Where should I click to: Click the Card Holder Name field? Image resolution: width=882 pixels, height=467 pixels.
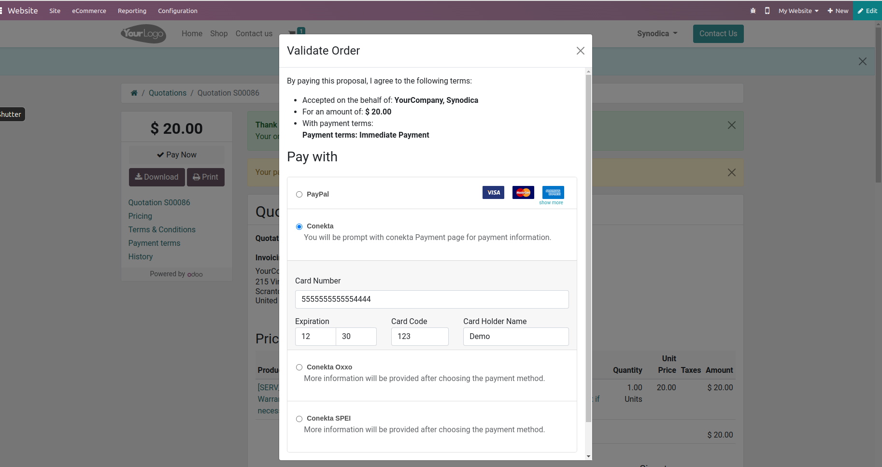pyautogui.click(x=516, y=337)
